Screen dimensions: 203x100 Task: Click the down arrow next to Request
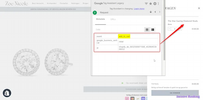[151, 12]
